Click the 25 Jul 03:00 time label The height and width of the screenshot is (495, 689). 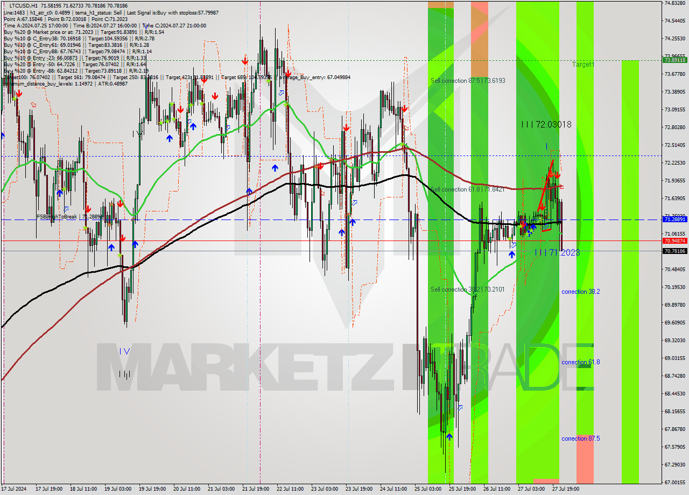[428, 489]
